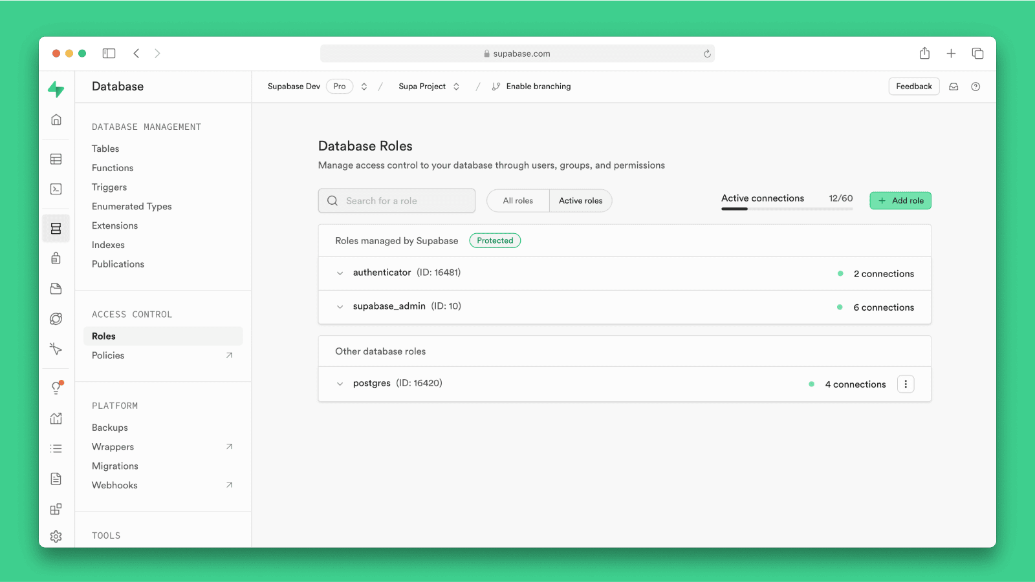Click the Active connections progress bar
The height and width of the screenshot is (582, 1035).
pos(787,209)
